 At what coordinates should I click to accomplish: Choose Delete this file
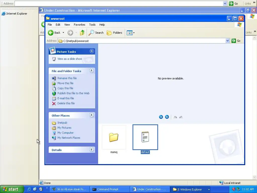point(66,103)
